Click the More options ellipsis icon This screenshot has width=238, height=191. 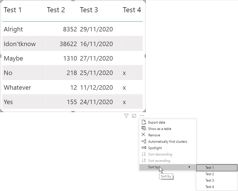coord(142,115)
